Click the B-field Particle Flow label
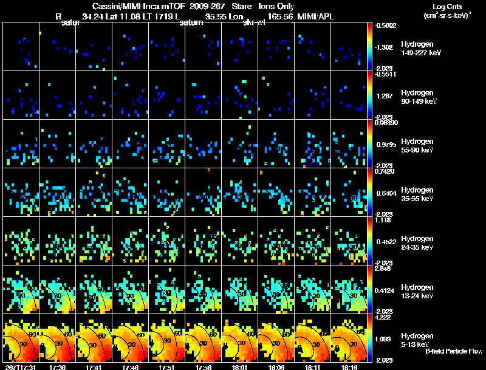Viewport: 486px width, 370px height. 454,351
